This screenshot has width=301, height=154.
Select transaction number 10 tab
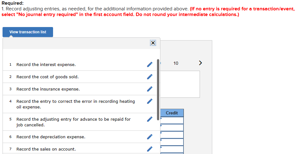176,63
